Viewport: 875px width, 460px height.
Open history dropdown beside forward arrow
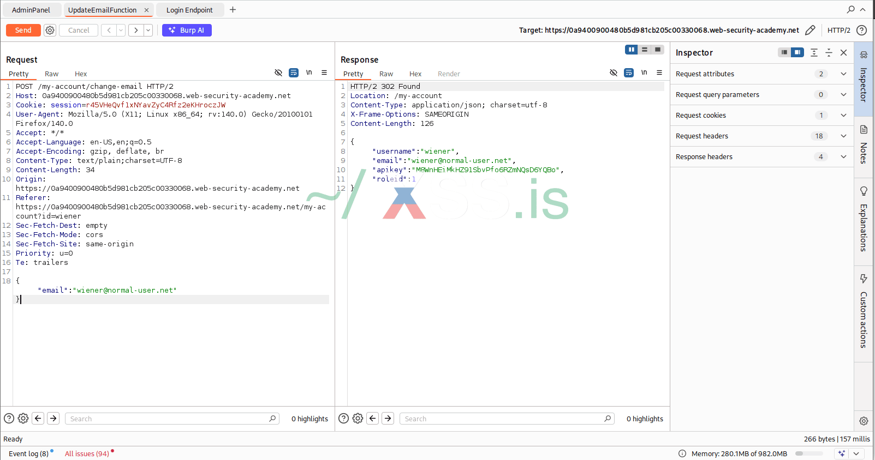coord(148,31)
